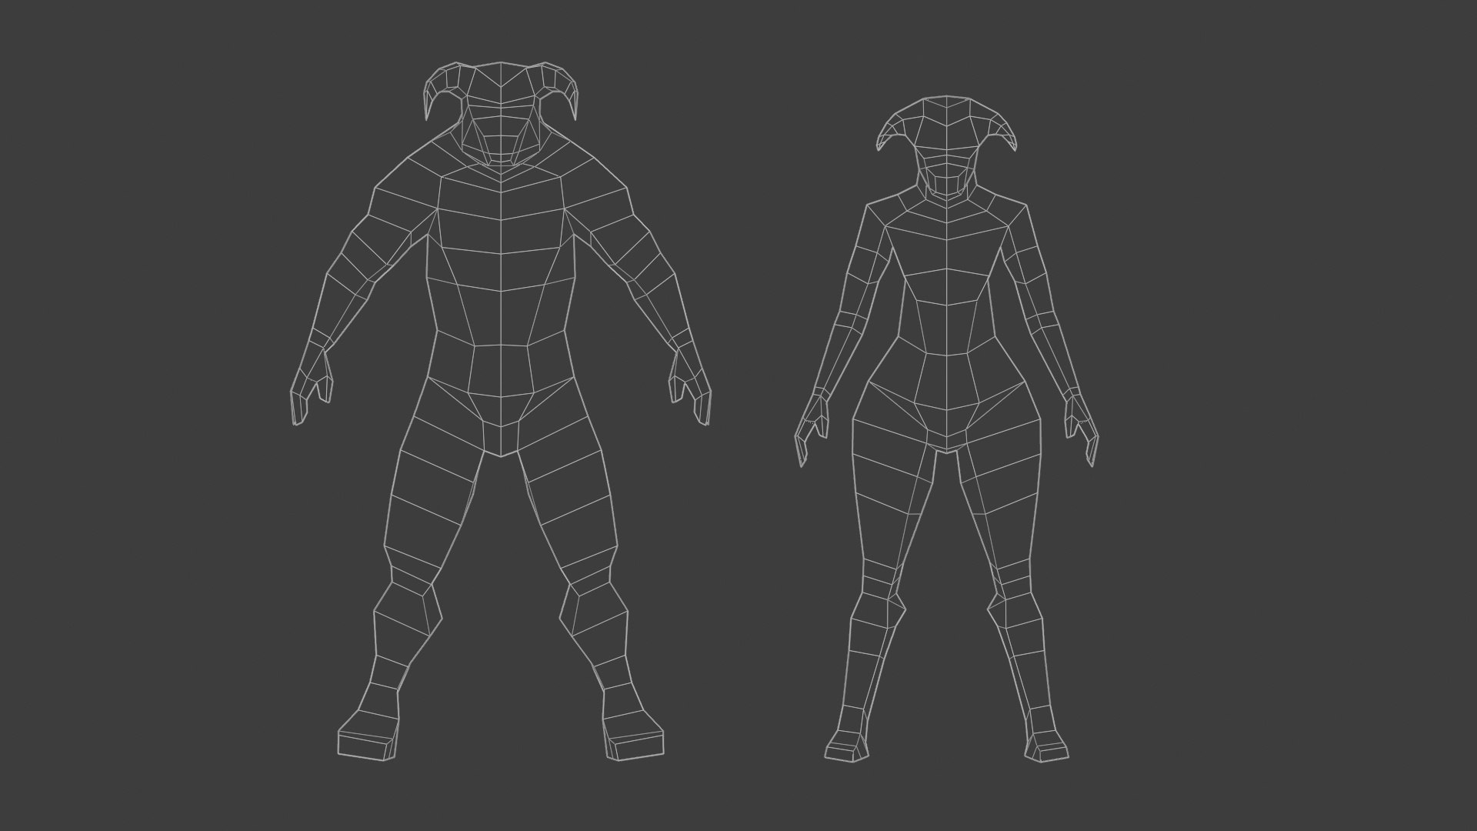Select the slimmer female horned wireframe figure
1477x831 pixels.
947,431
